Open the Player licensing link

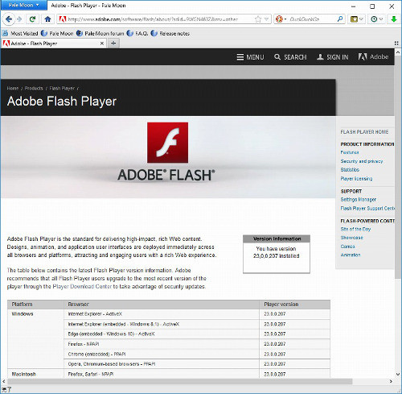(x=356, y=179)
